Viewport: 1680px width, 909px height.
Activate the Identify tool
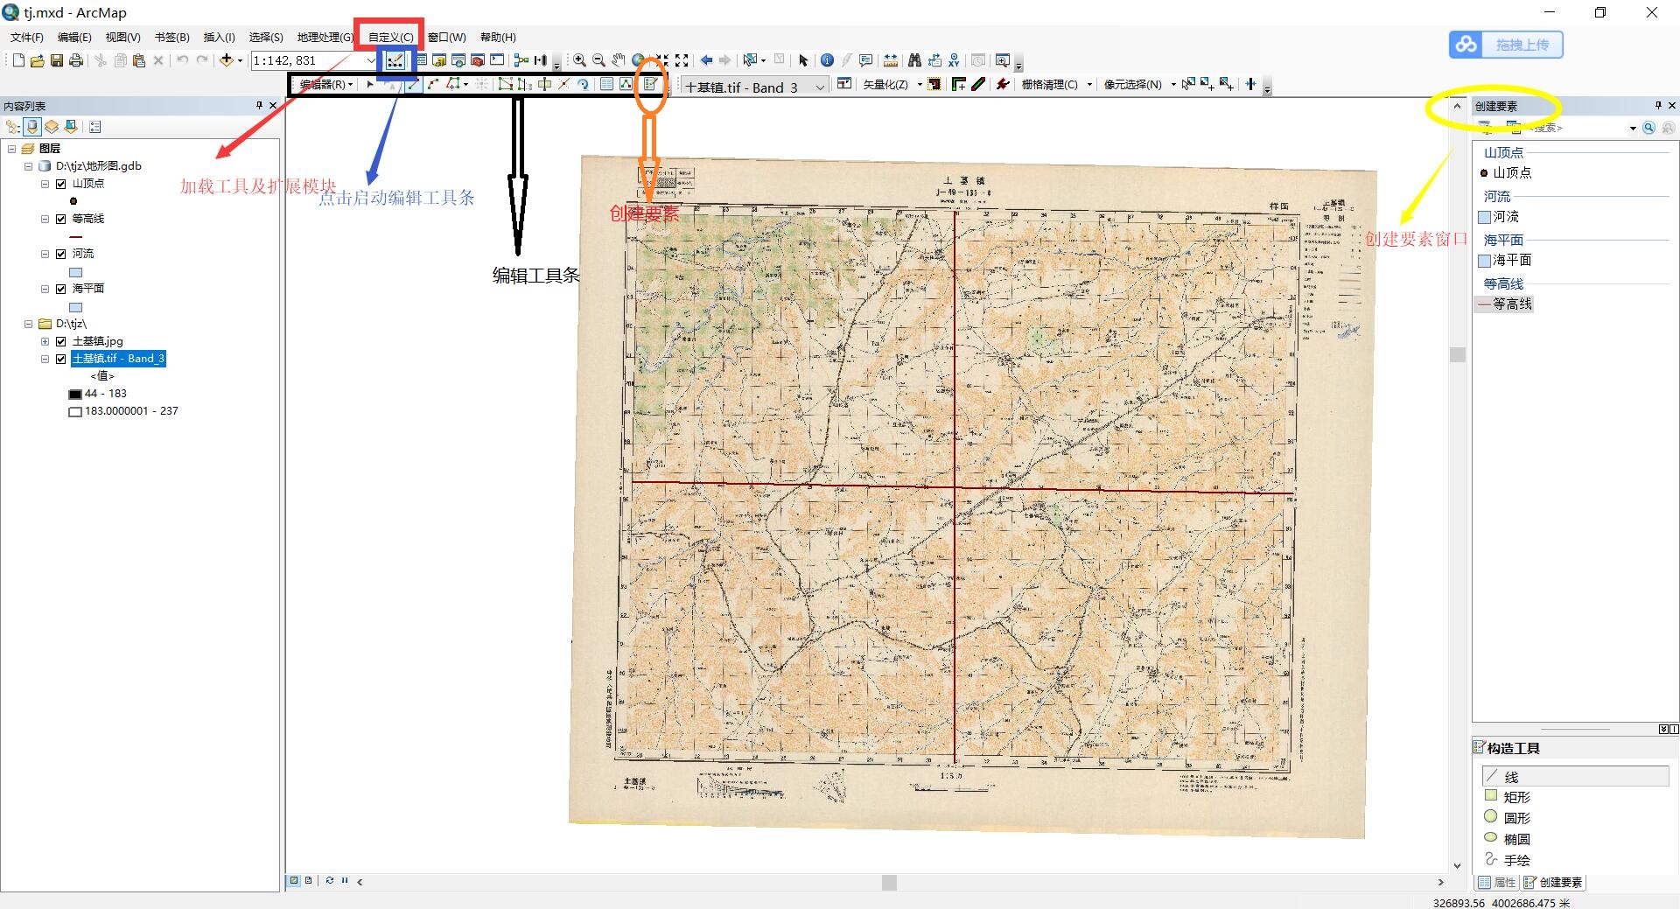pos(827,60)
